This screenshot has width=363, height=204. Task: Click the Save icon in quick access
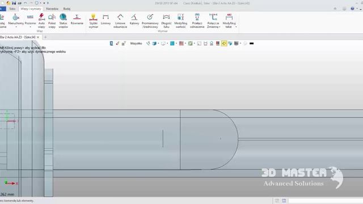pos(14,3)
